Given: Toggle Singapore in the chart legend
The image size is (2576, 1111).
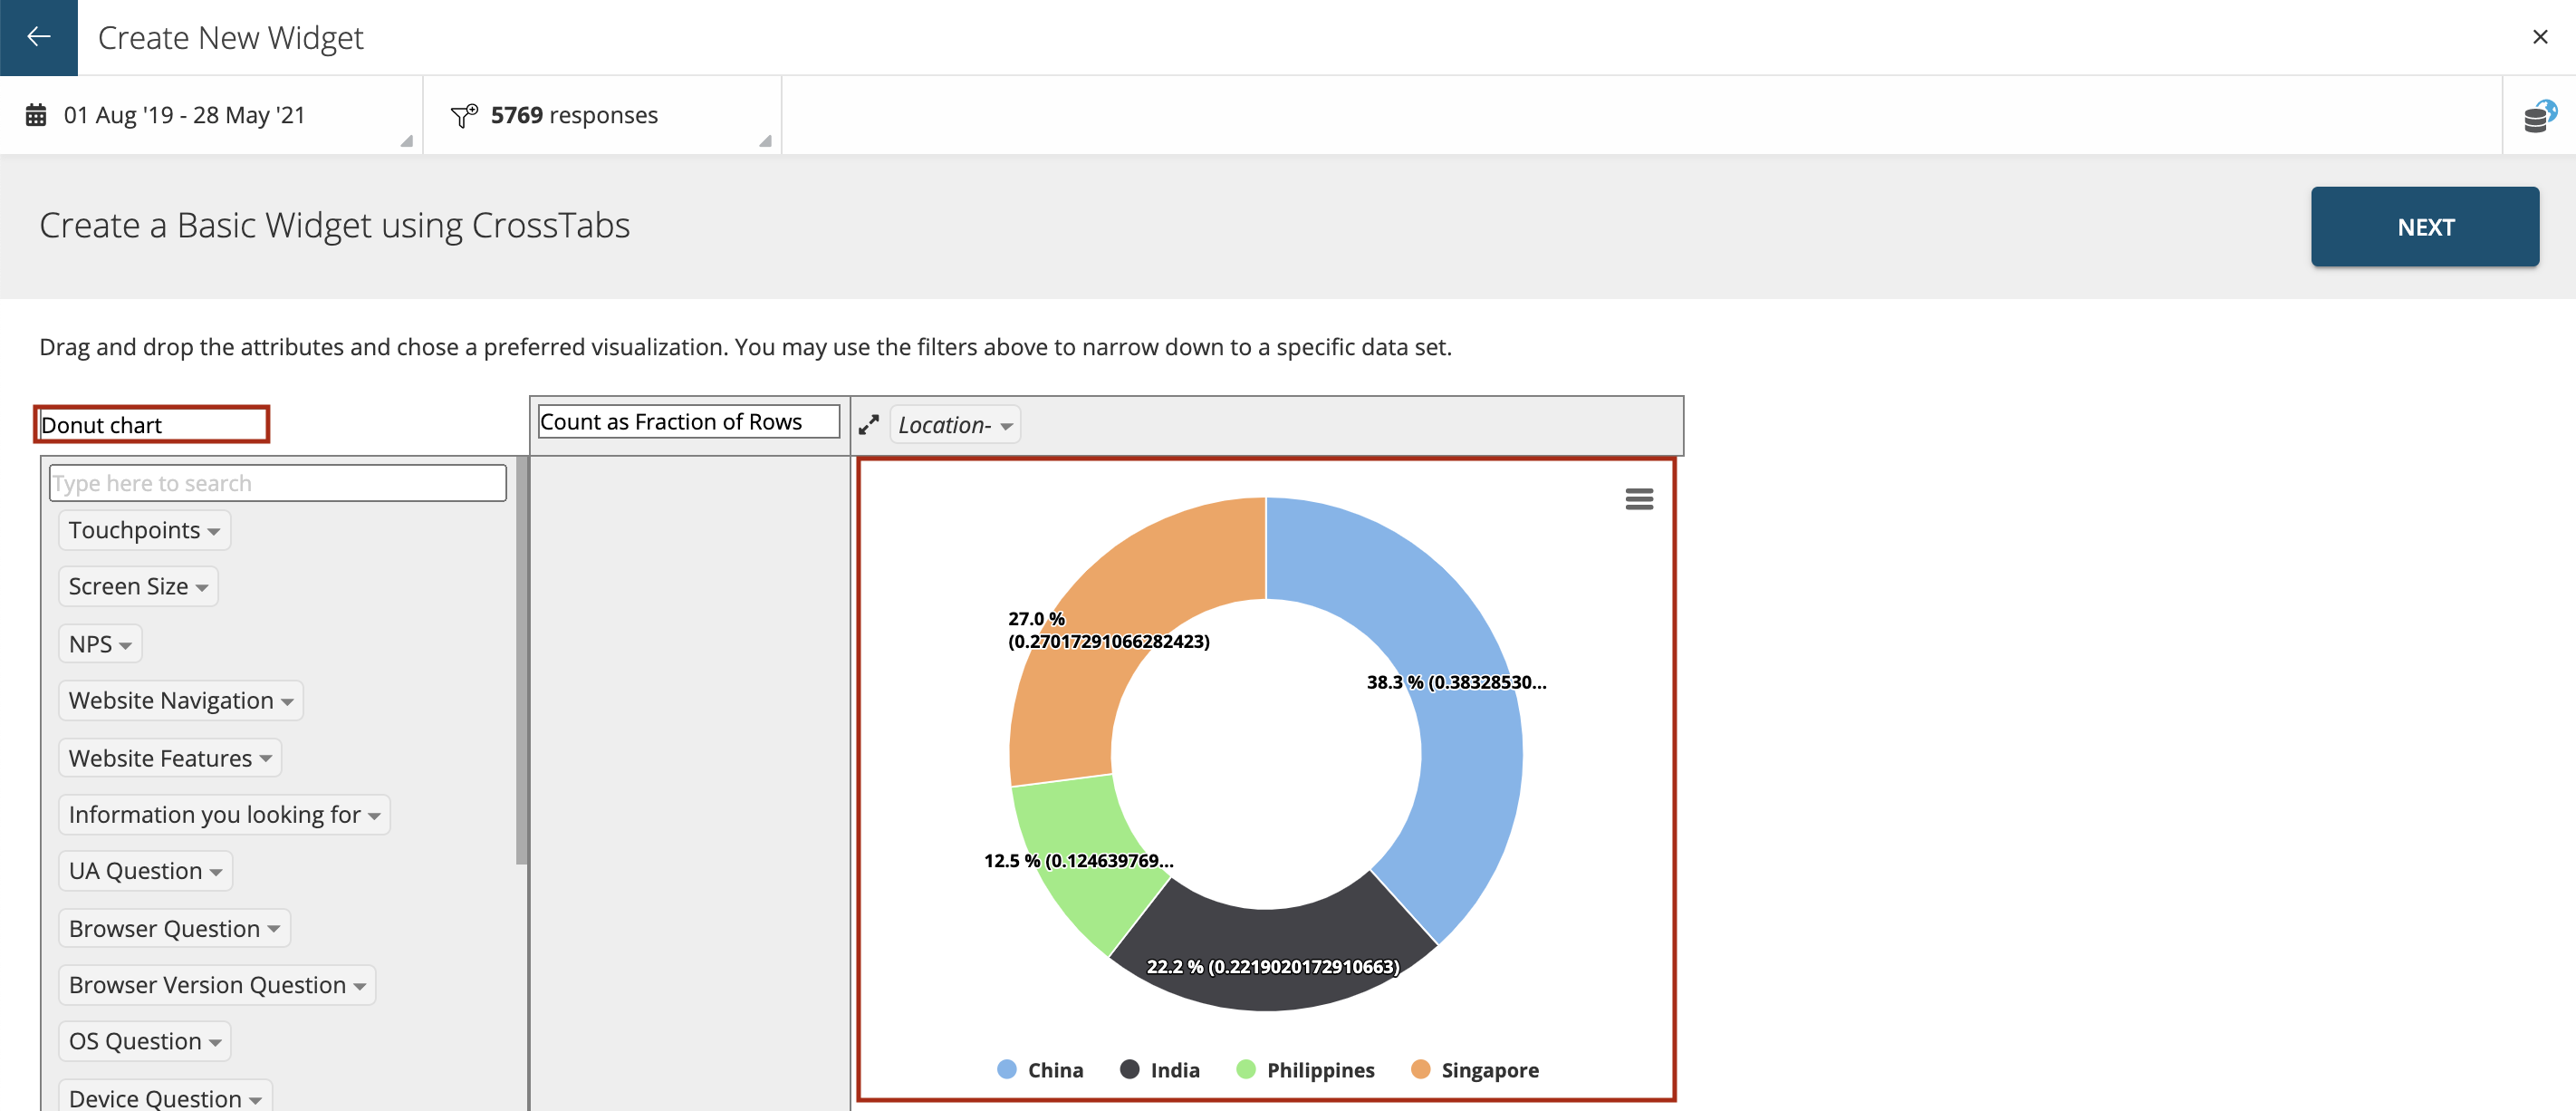Looking at the screenshot, I should [x=1475, y=1070].
